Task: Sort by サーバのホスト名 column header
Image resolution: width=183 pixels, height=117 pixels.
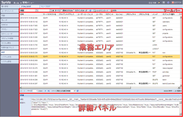Action: [x=50, y=14]
